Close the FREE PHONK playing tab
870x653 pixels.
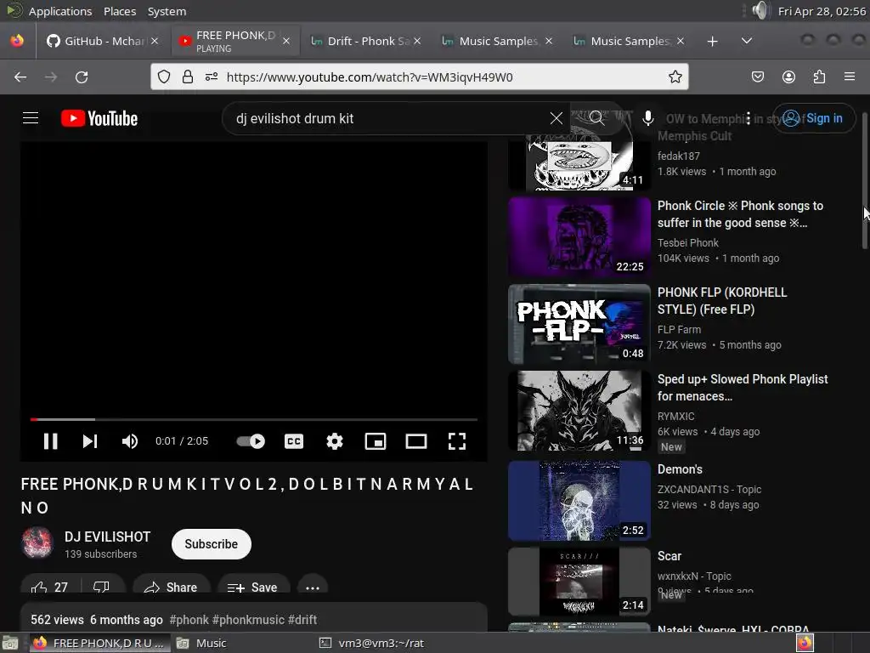286,41
